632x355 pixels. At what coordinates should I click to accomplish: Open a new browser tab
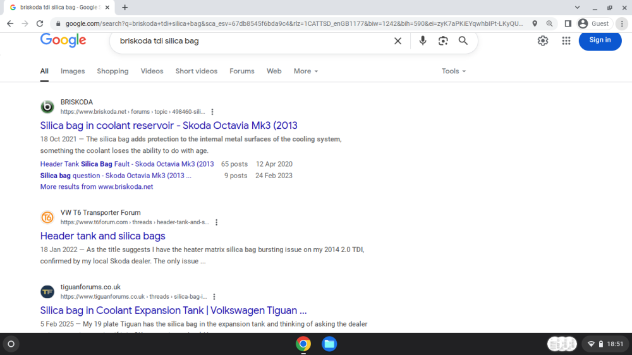[x=125, y=7]
